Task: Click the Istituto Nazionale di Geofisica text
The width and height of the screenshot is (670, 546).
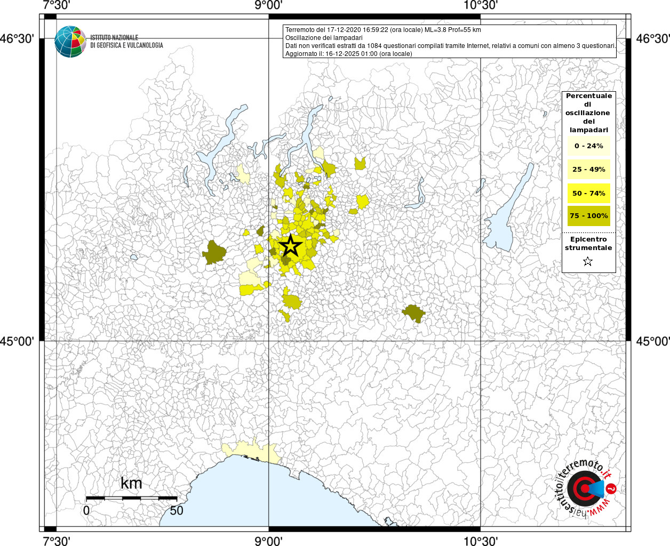Action: tap(126, 42)
